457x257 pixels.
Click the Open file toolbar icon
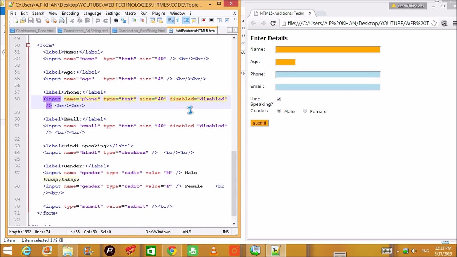(x=23, y=21)
